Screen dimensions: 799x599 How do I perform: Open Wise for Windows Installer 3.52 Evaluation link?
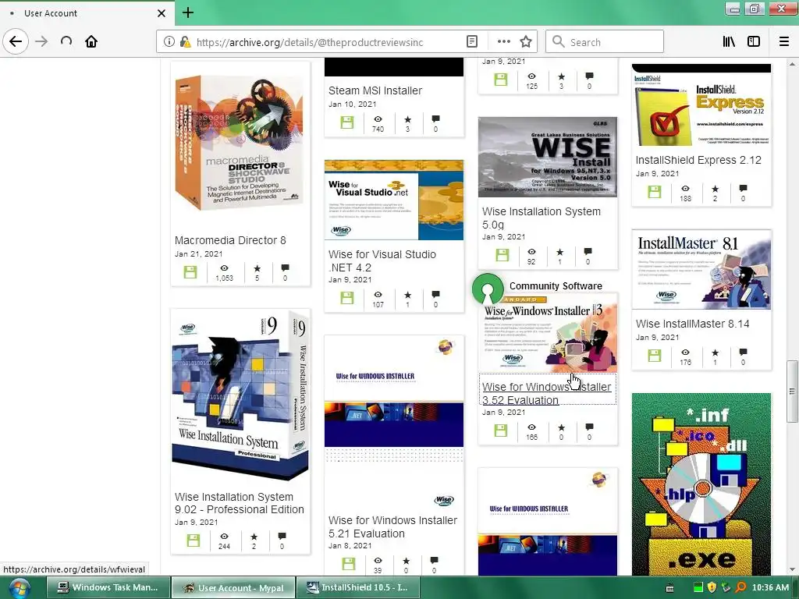547,393
